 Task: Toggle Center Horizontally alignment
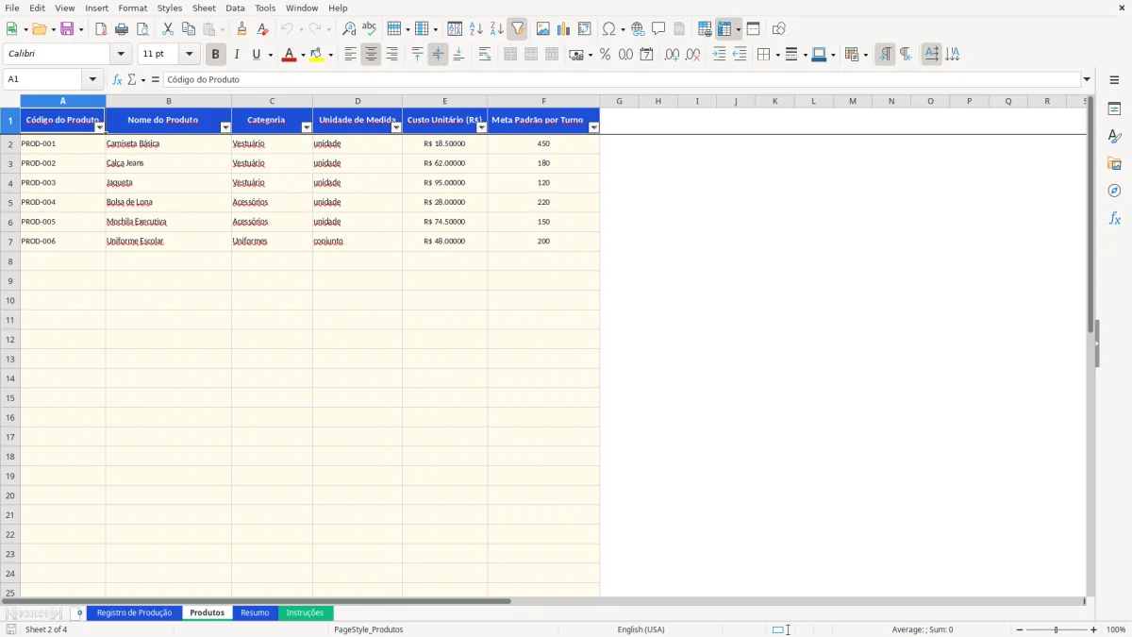(x=372, y=55)
